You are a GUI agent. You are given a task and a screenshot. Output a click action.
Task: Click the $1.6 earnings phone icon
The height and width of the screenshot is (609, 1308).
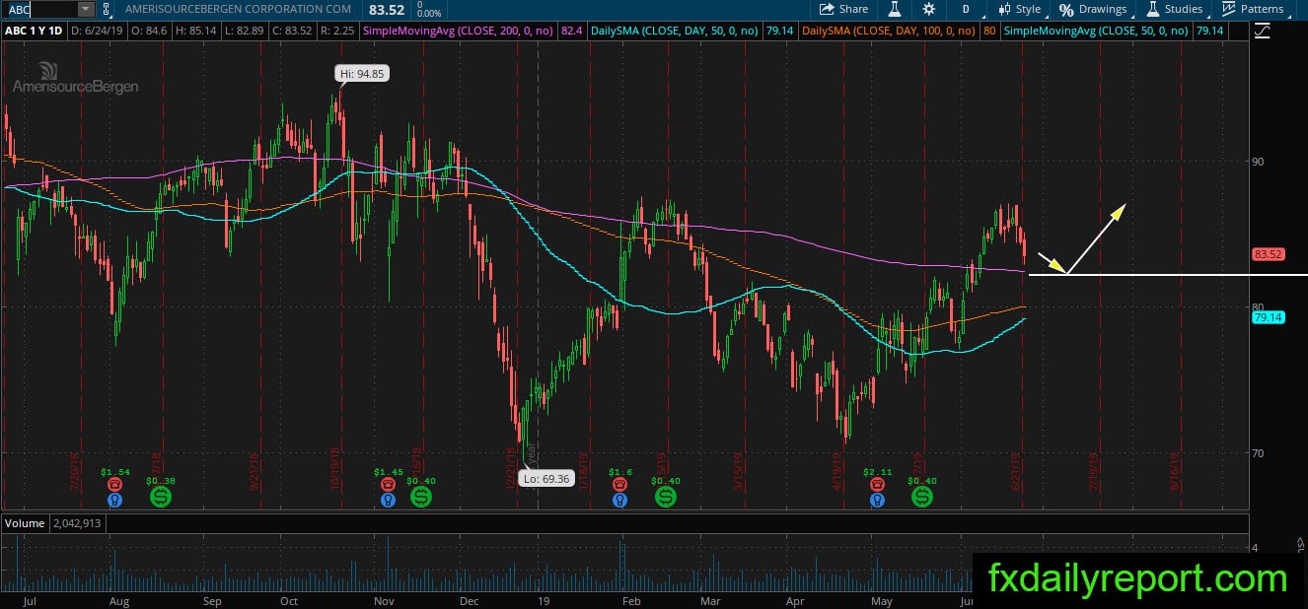tap(618, 485)
